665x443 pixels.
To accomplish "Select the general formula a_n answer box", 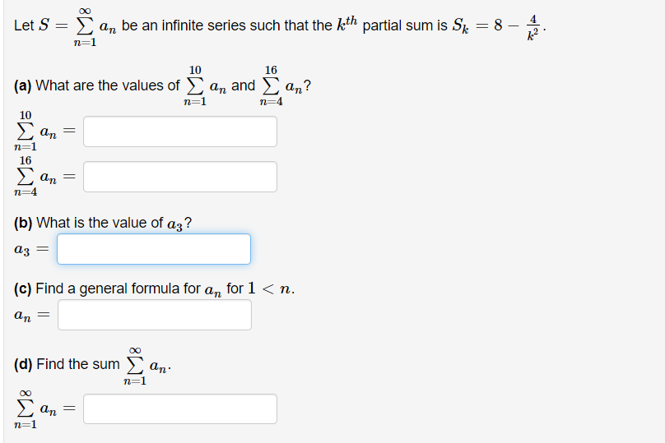I will 155,315.
